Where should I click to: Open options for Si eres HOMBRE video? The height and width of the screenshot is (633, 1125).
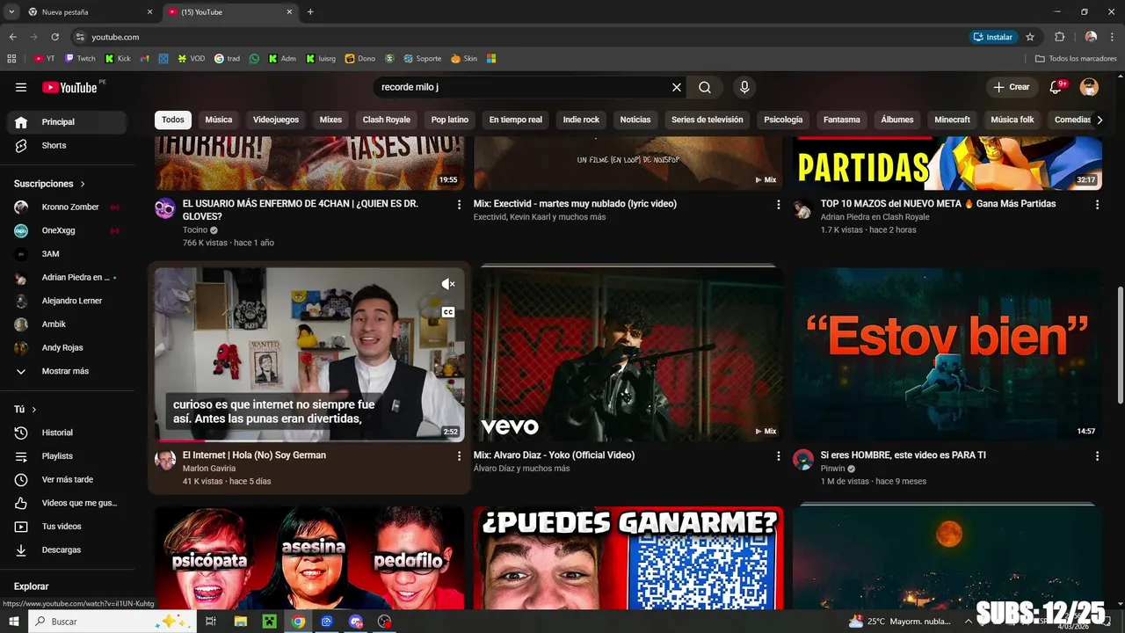tap(1097, 455)
